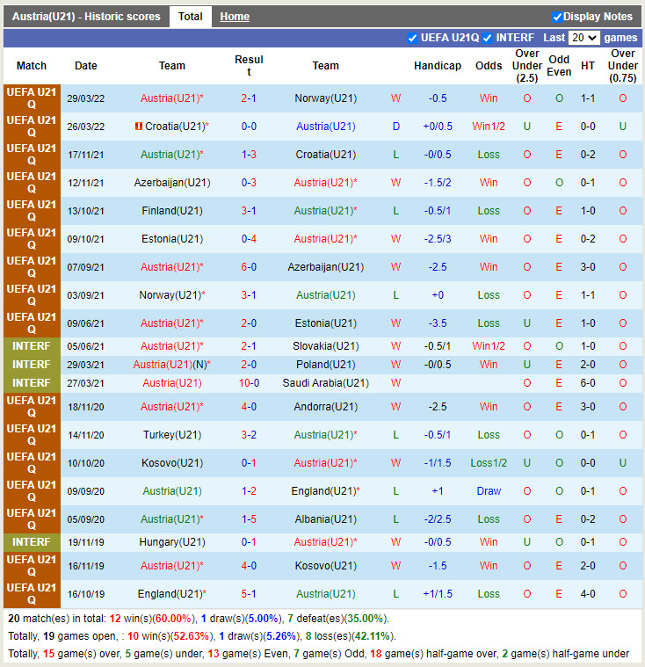This screenshot has width=645, height=667.
Task: Open the Saudi Arabia(U21) team link
Action: point(325,383)
